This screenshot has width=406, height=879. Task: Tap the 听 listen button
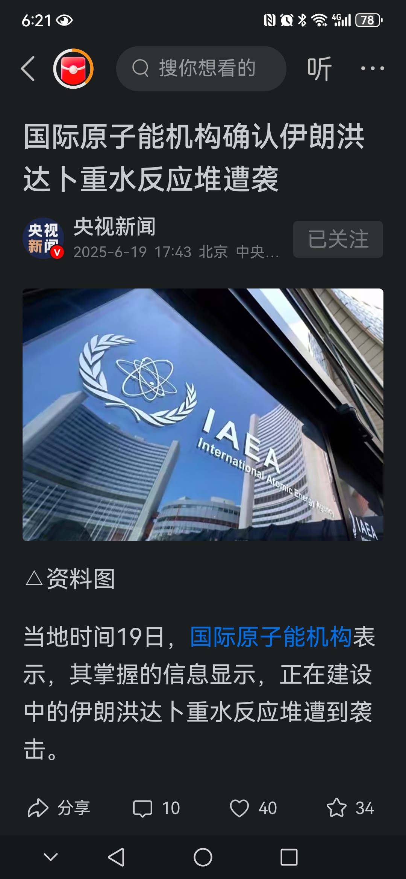coord(319,69)
